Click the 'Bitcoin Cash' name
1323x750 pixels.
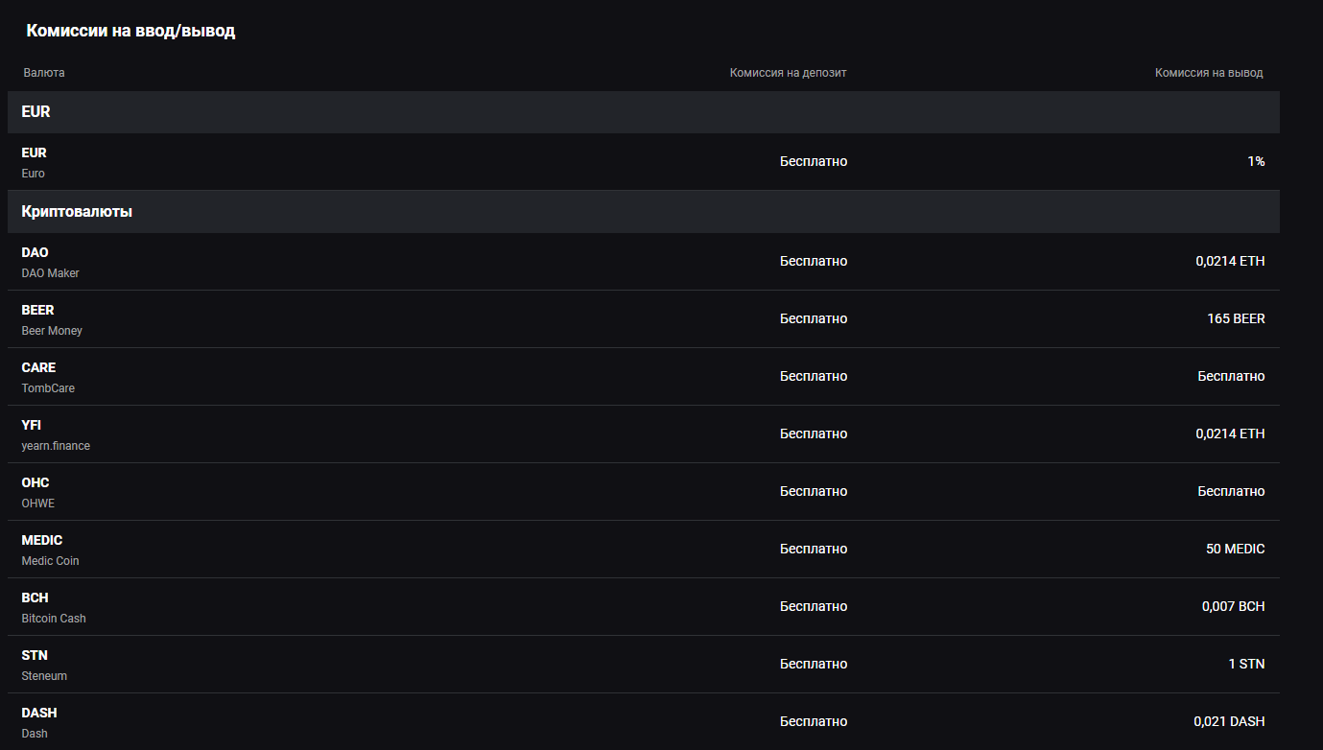pos(54,619)
